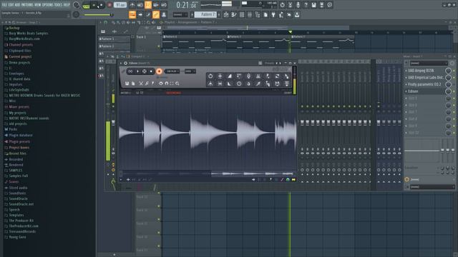Toggle the Edison loop button
Image resolution: width=458 pixels, height=257 pixels.
pos(130,71)
